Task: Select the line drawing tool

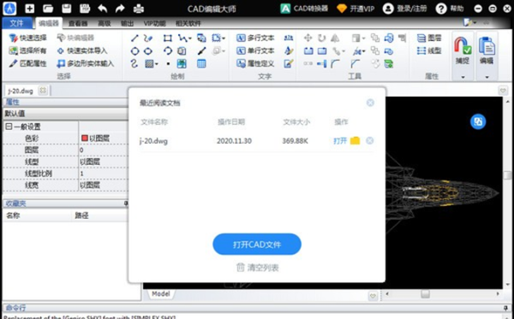Action: [x=134, y=38]
